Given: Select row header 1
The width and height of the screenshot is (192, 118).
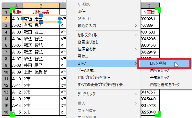Looking at the screenshot, I should click(6, 12).
